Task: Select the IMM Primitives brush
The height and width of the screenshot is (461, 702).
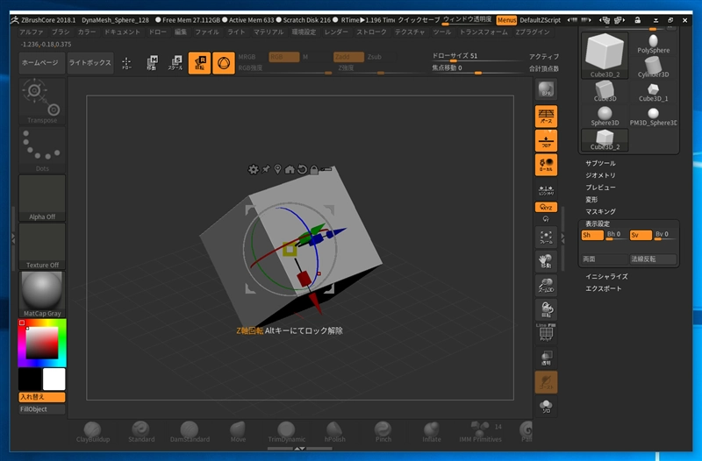Action: point(480,432)
